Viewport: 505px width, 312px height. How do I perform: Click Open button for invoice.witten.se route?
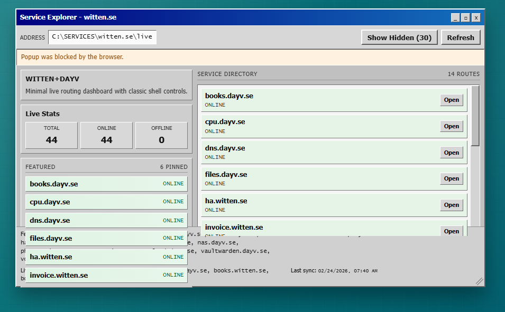[451, 231]
